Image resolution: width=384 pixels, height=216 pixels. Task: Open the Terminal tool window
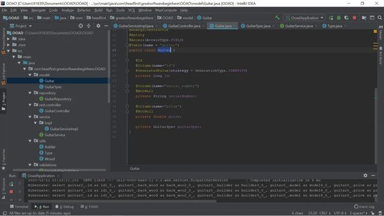tap(19, 206)
